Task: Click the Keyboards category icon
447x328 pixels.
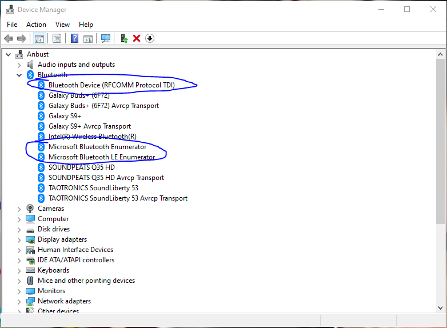Action: click(x=30, y=270)
